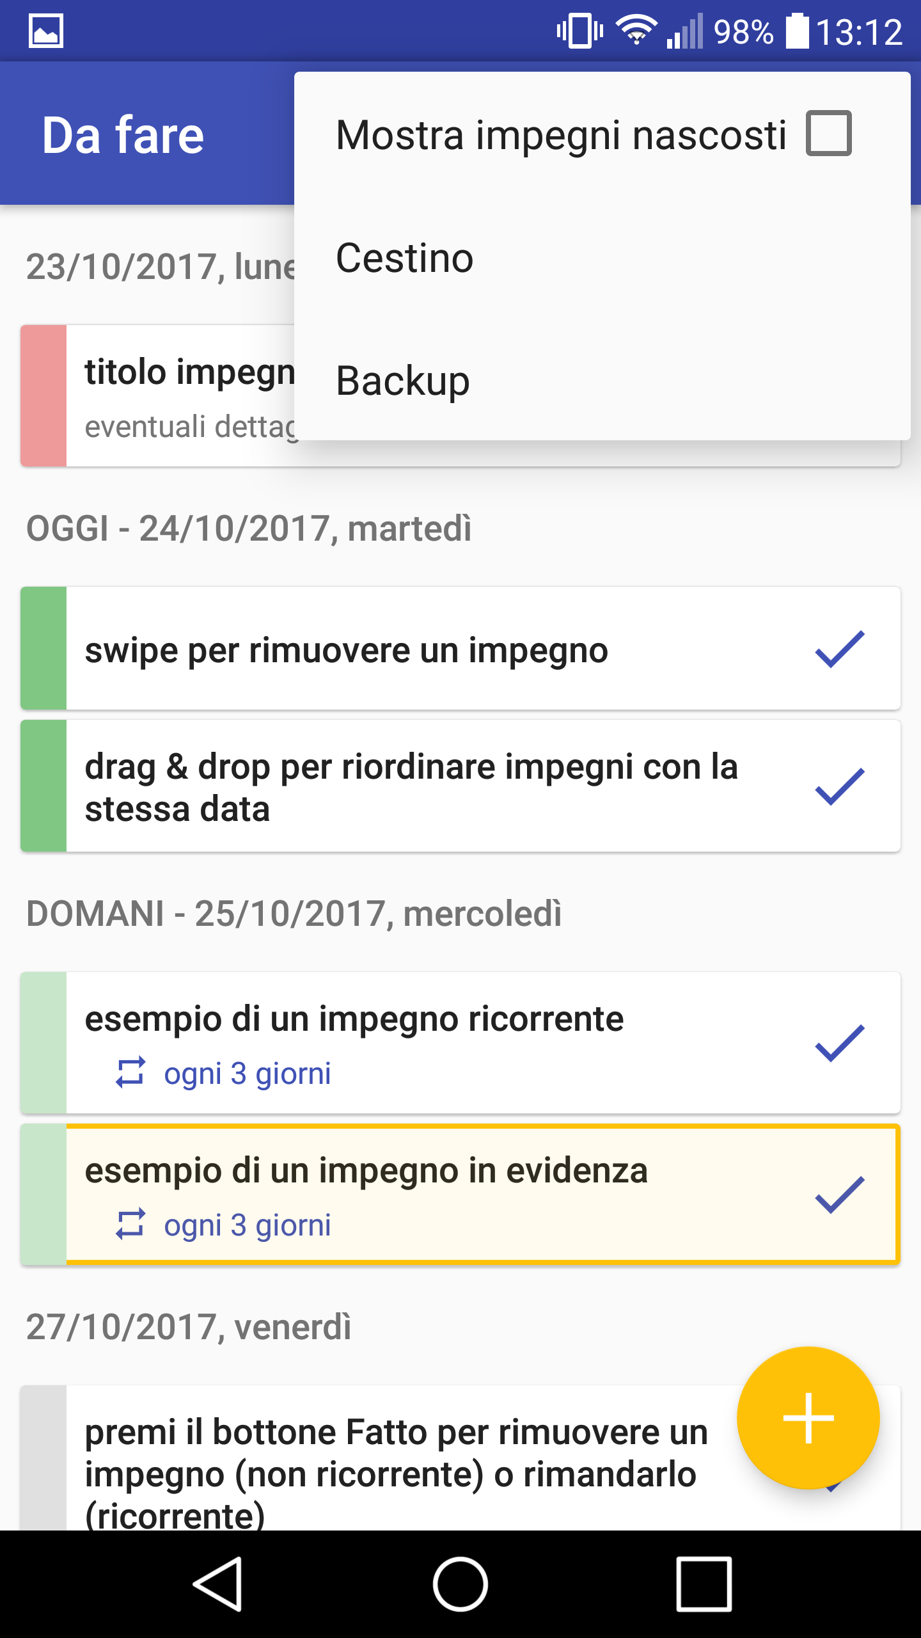Tap 'ogni 3 giorni' on recurring task
Image resolution: width=921 pixels, height=1638 pixels.
(248, 1073)
